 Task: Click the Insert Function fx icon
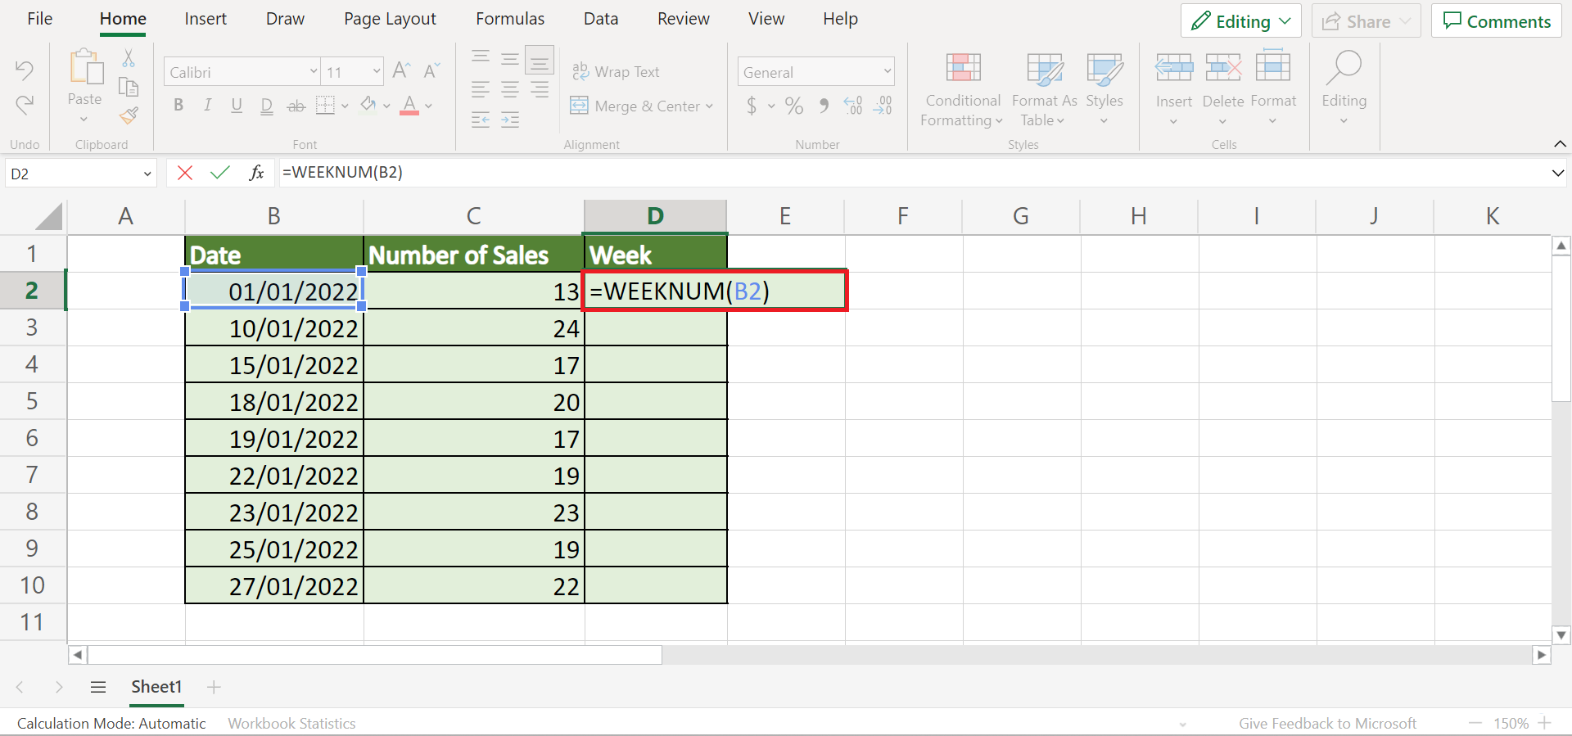256,173
